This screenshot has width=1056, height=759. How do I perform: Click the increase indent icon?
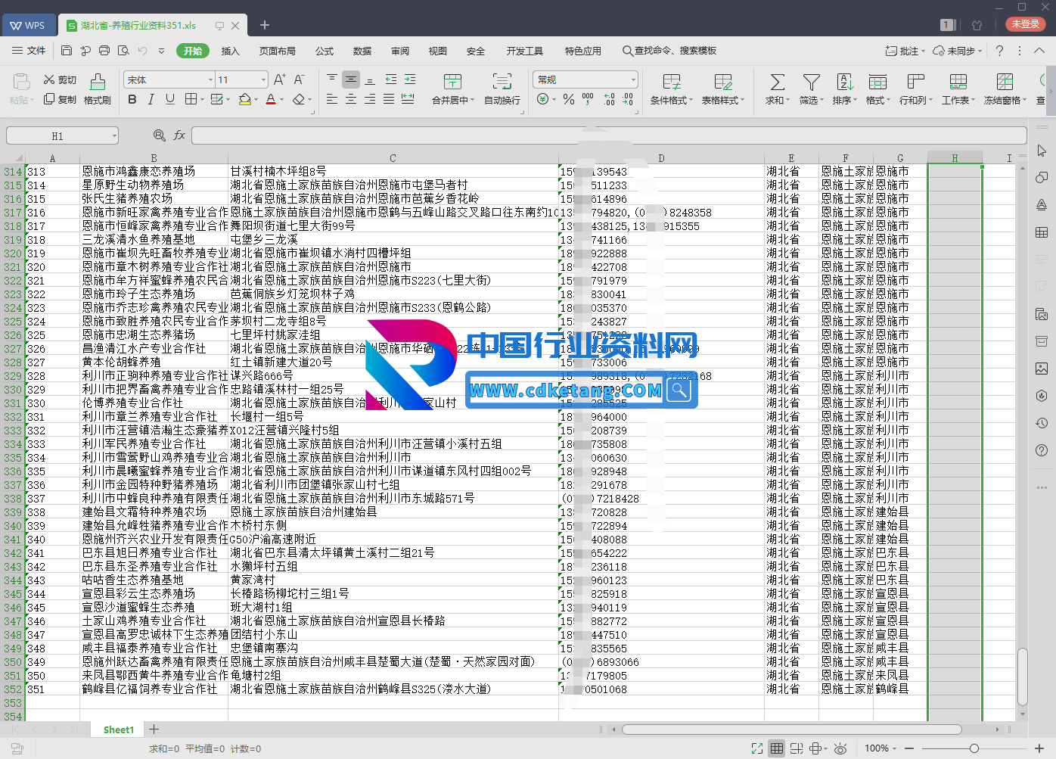(410, 79)
